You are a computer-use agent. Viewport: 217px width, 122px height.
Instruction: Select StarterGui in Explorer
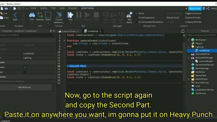tap(200, 72)
